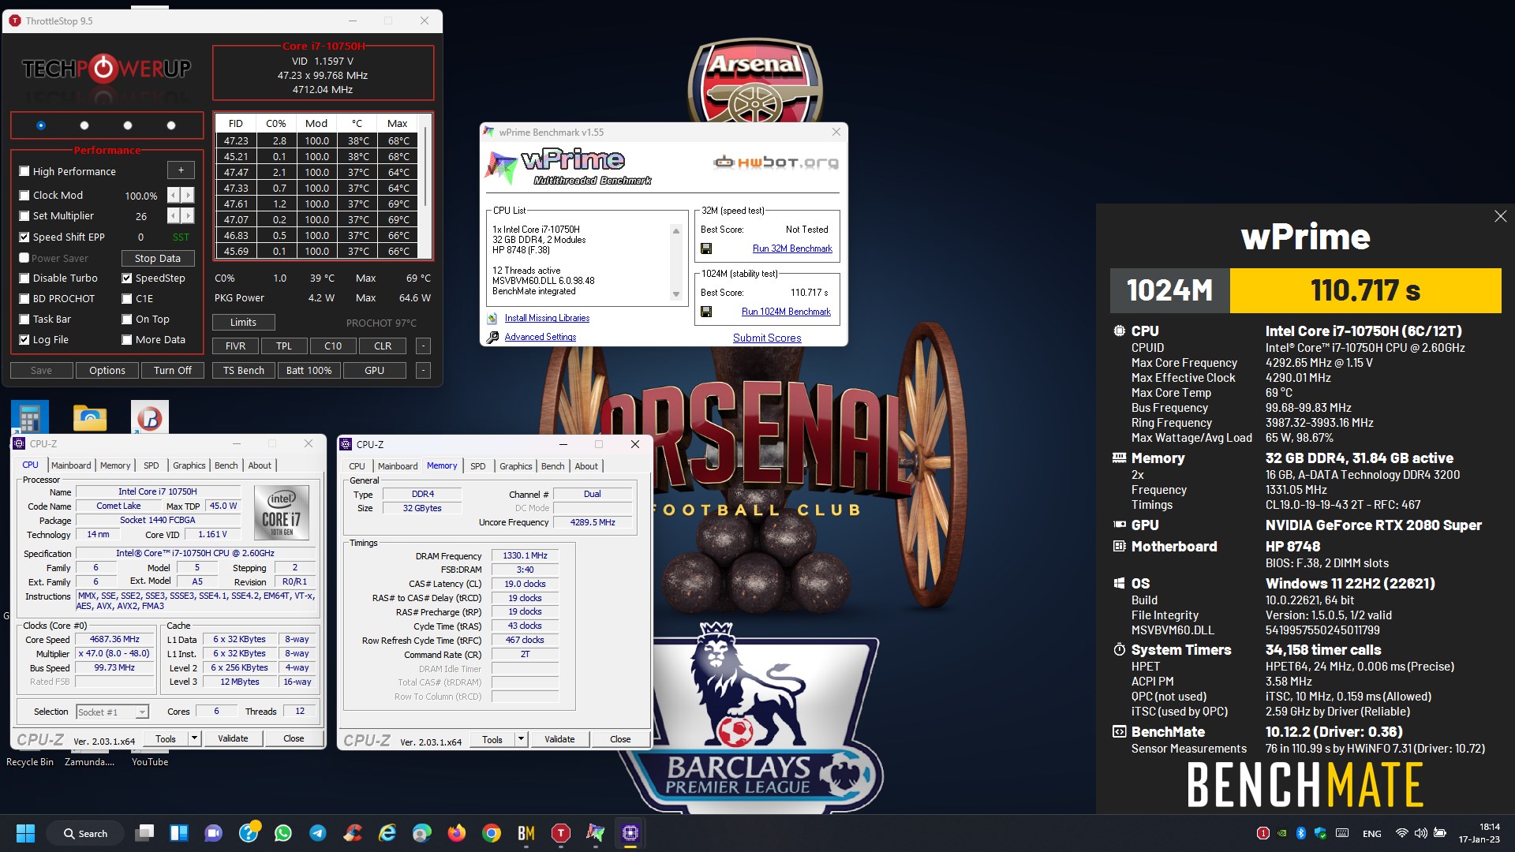The height and width of the screenshot is (852, 1515).
Task: Click the minus button next to GPU
Action: [x=423, y=370]
